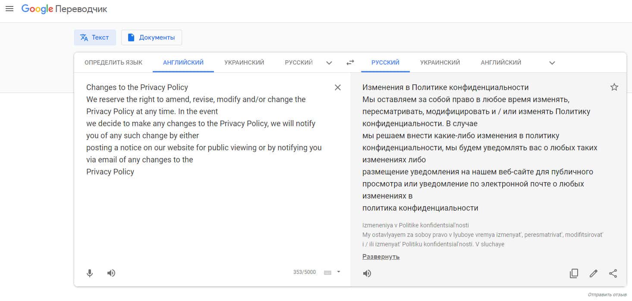Save translation with the star icon
This screenshot has height=301, width=632.
pos(614,87)
